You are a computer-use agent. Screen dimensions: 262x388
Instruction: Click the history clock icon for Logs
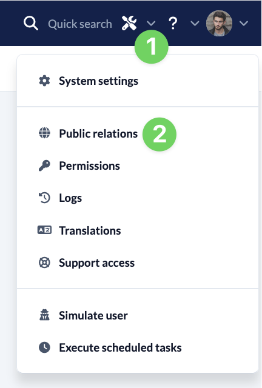(44, 198)
